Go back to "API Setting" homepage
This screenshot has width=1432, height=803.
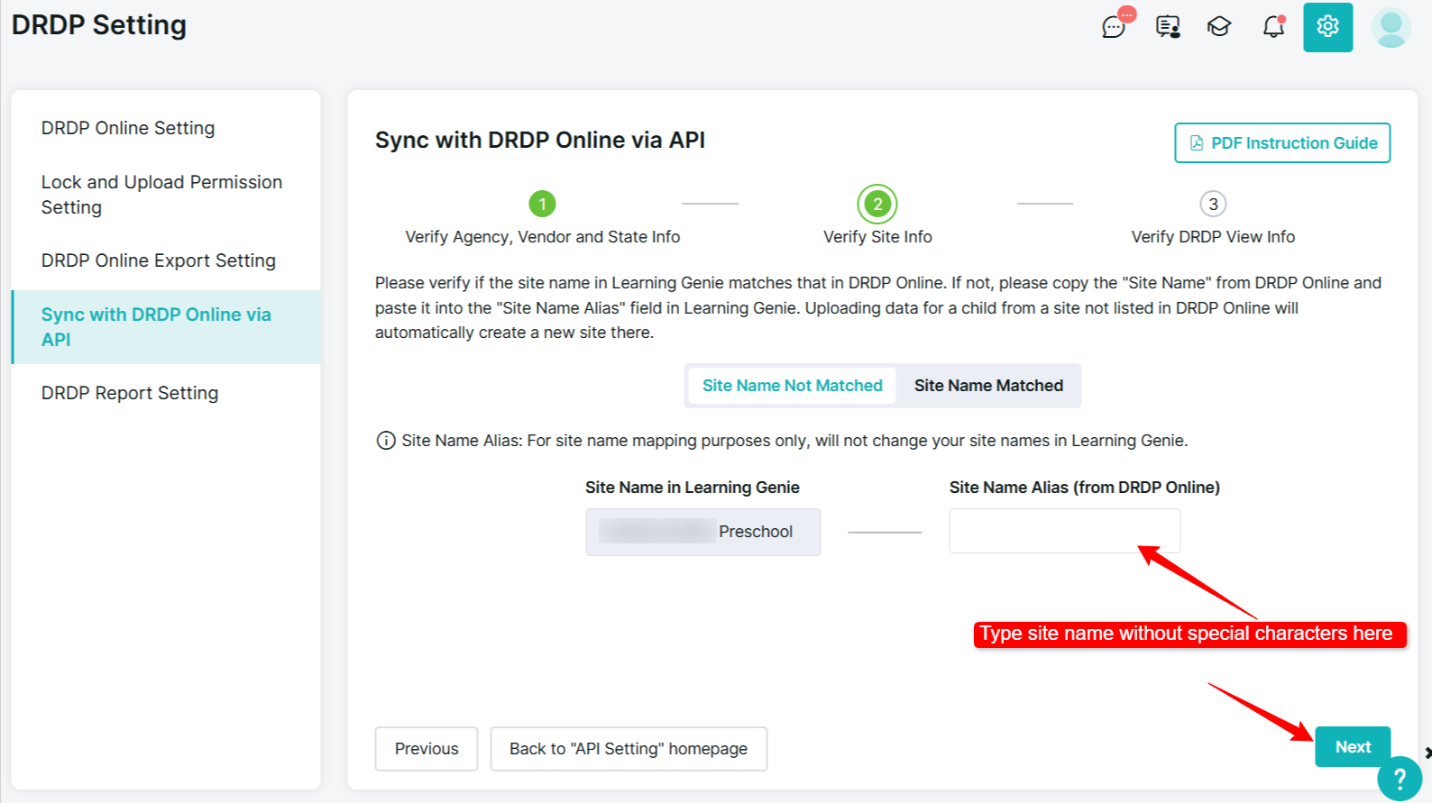[x=629, y=749]
